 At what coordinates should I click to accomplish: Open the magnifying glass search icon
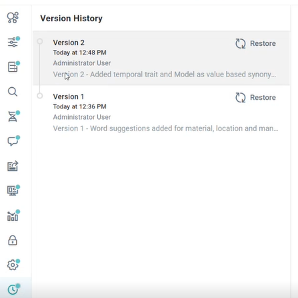coord(13,92)
